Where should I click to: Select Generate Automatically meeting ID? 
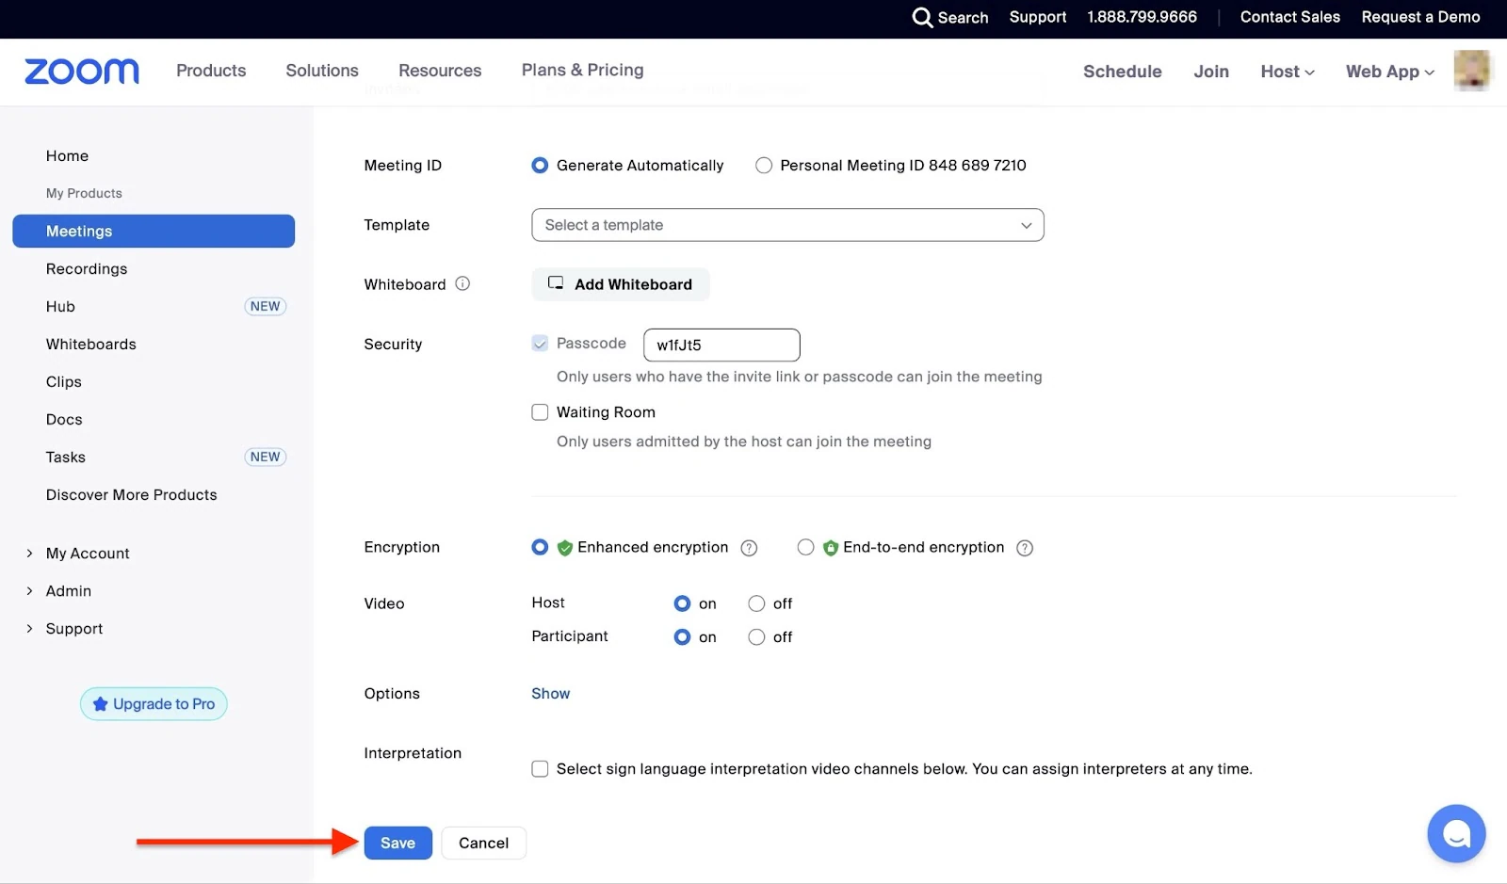[x=540, y=166]
